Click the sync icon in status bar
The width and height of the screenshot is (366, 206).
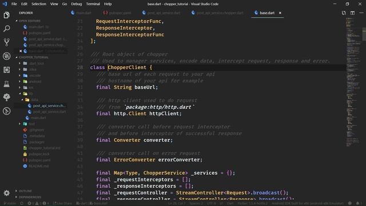point(22,203)
